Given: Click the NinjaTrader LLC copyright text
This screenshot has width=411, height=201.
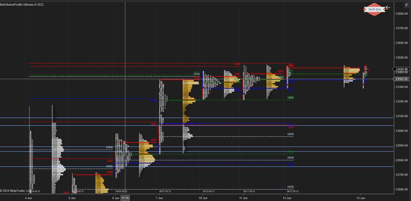Looking at the screenshot, I should 16,190.
